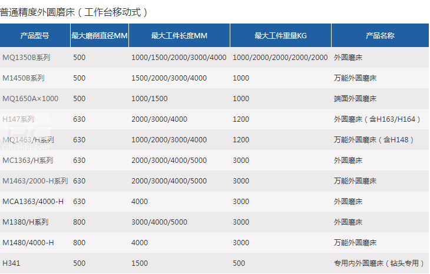The height and width of the screenshot is (274, 430).
Task: Select the M1450B系列 model entry
Action: pyautogui.click(x=24, y=78)
